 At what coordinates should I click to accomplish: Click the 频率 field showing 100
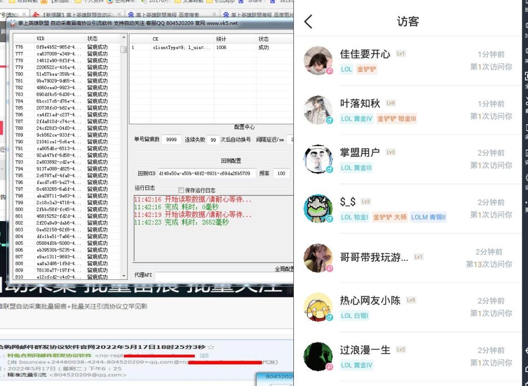coord(280,173)
